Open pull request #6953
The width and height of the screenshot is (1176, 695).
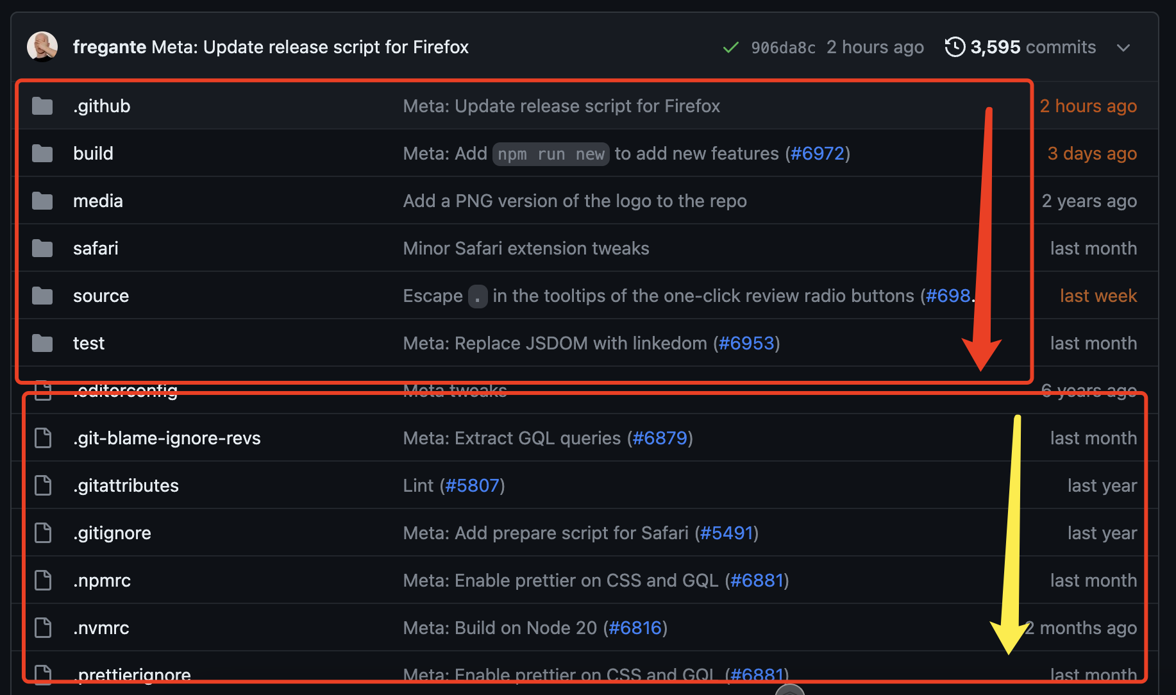(x=746, y=343)
